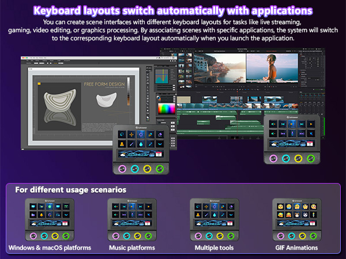The height and width of the screenshot is (259, 346).
Task: Select the GIF Animations label
Action: (x=296, y=247)
